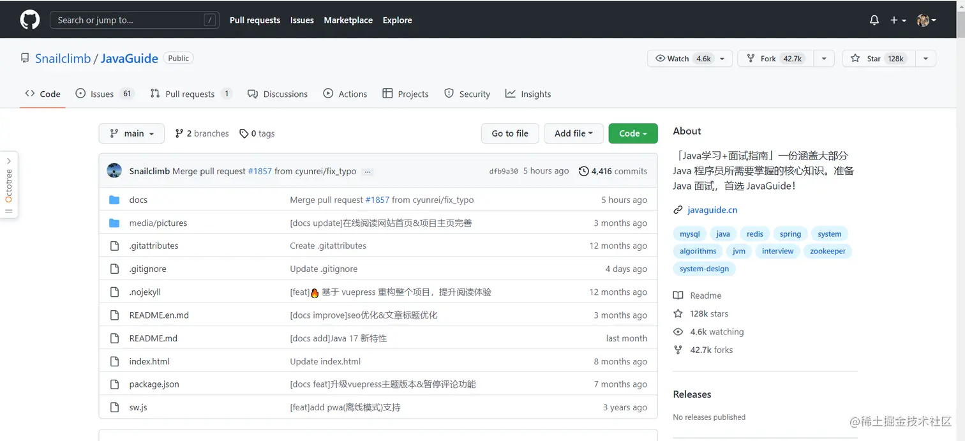Open pull request #1857 in latest commit

(x=260, y=171)
